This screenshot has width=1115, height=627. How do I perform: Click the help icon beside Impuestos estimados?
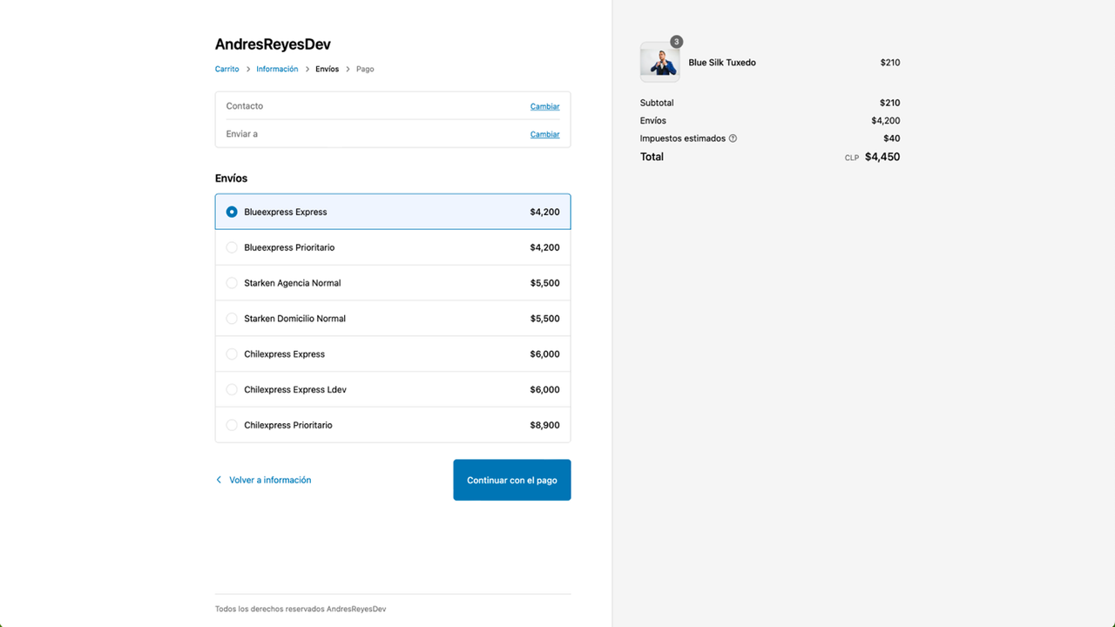point(733,138)
